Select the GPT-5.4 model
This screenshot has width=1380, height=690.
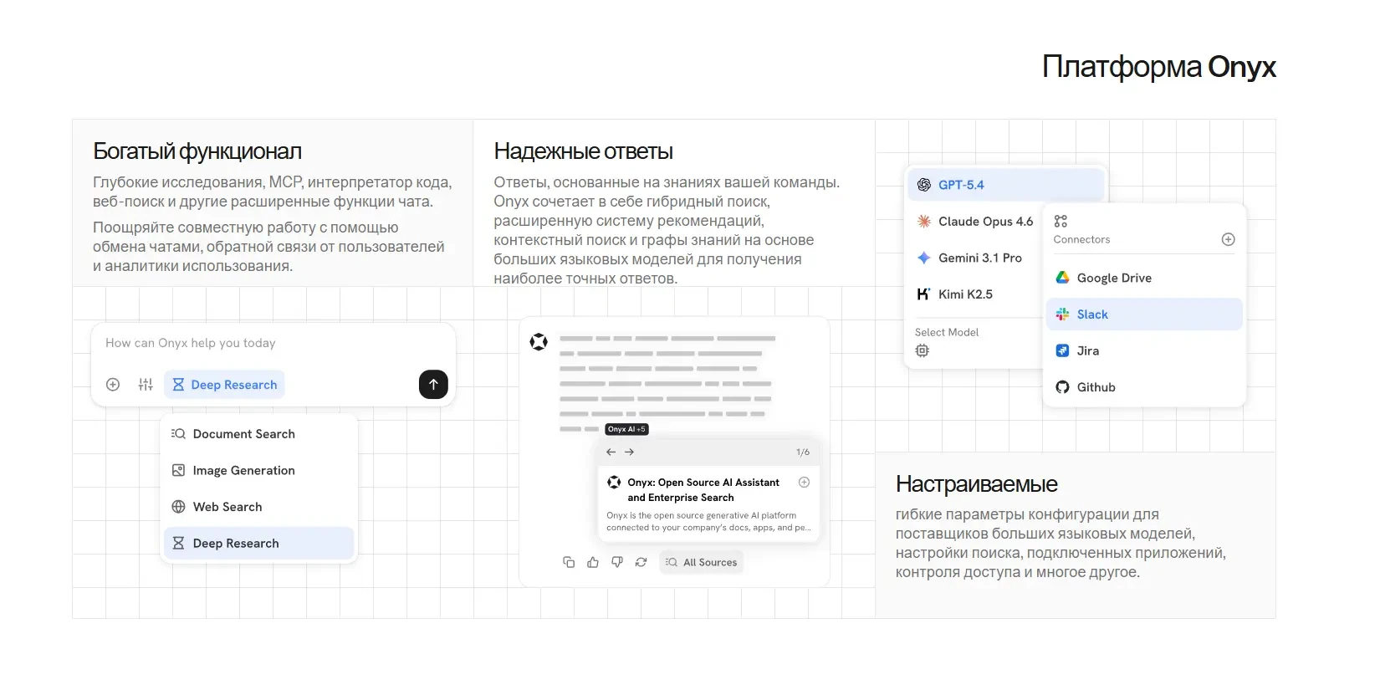pos(1006,185)
